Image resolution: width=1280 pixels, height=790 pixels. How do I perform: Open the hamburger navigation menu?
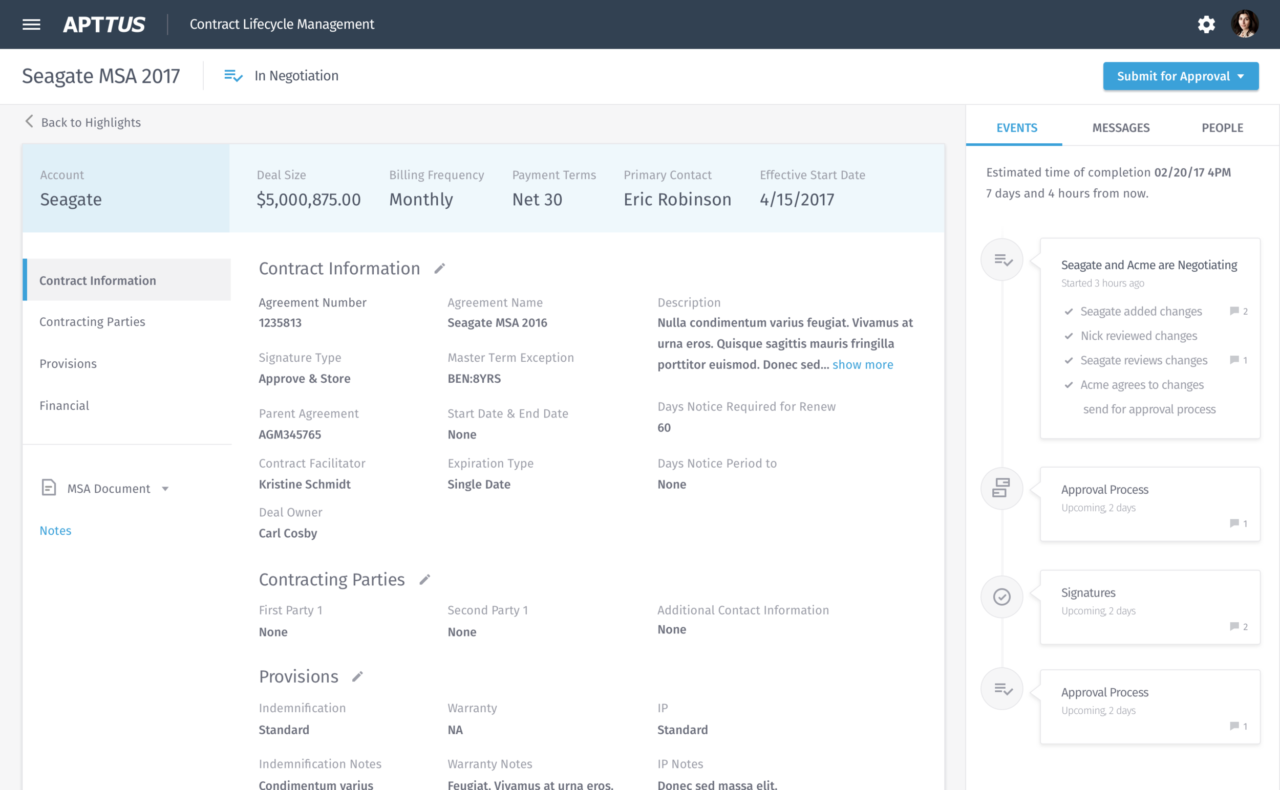click(31, 24)
